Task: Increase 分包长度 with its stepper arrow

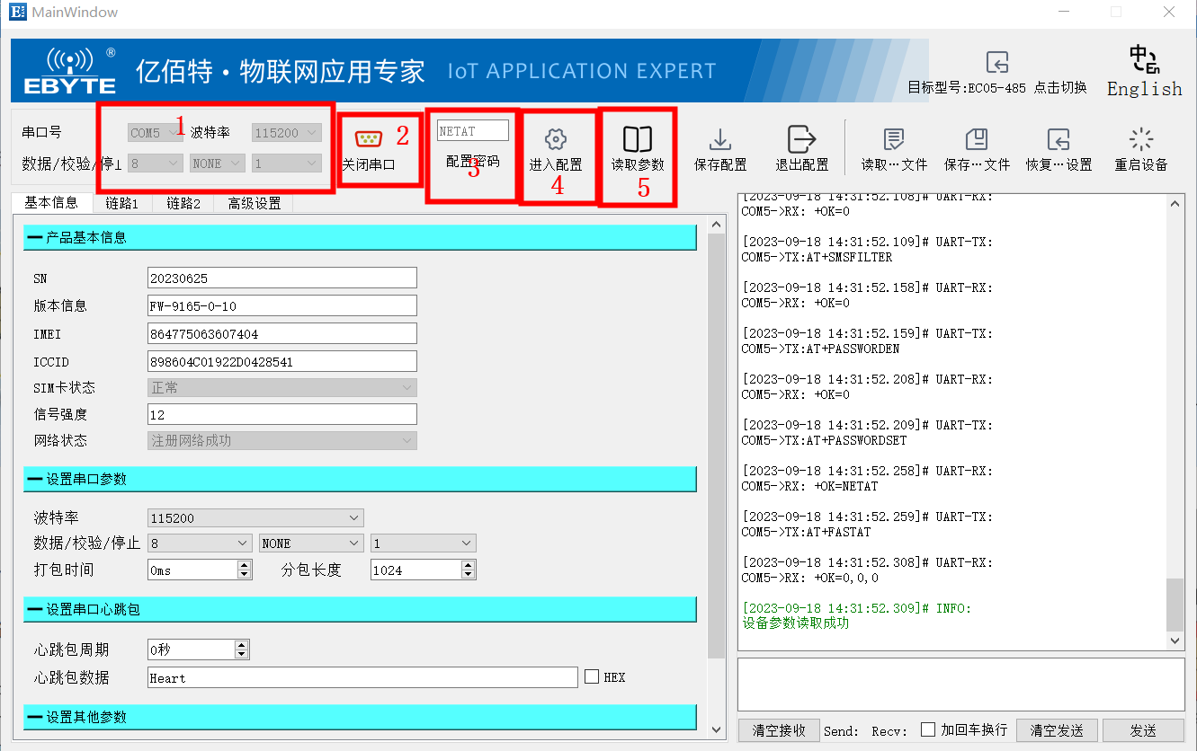Action: tap(469, 564)
